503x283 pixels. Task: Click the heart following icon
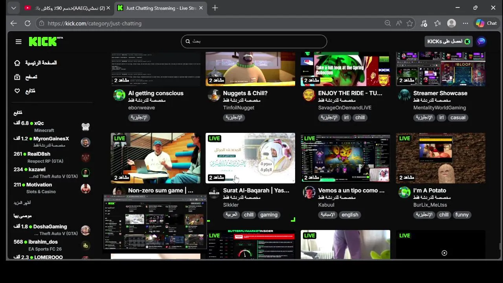click(x=17, y=91)
